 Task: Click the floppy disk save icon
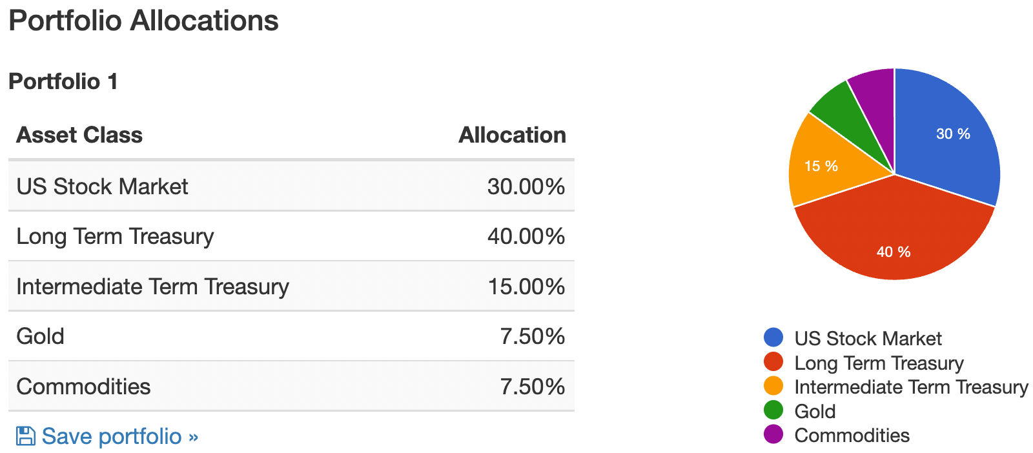[25, 436]
